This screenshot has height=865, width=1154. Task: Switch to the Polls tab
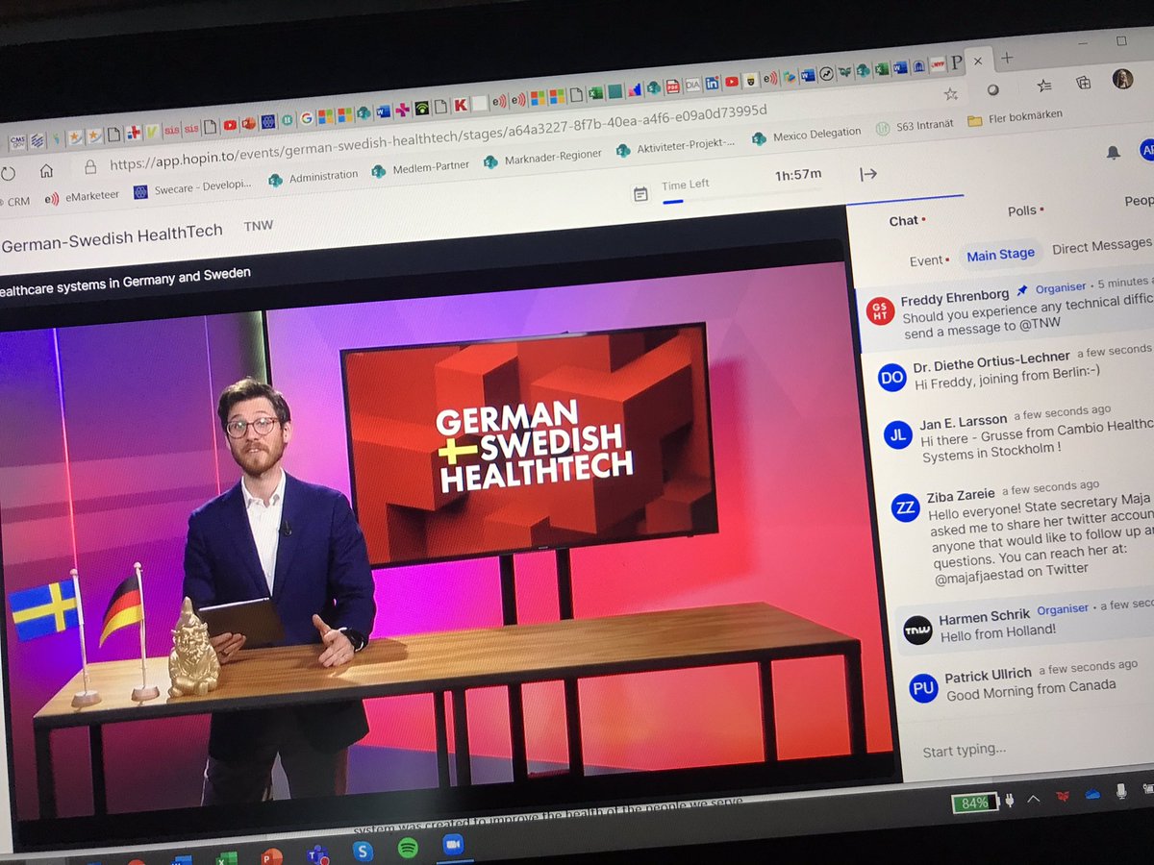pyautogui.click(x=1025, y=210)
